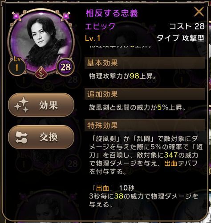Viewport: 211px width, 223px height.
Task: Click the swap arrows icon on 交換
Action: tap(21, 137)
